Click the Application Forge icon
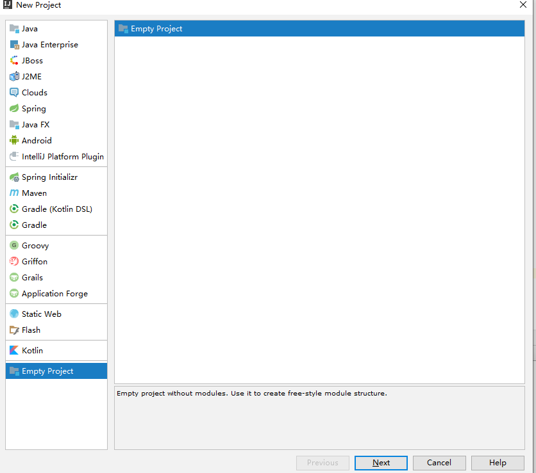This screenshot has height=473, width=536. pyautogui.click(x=14, y=294)
